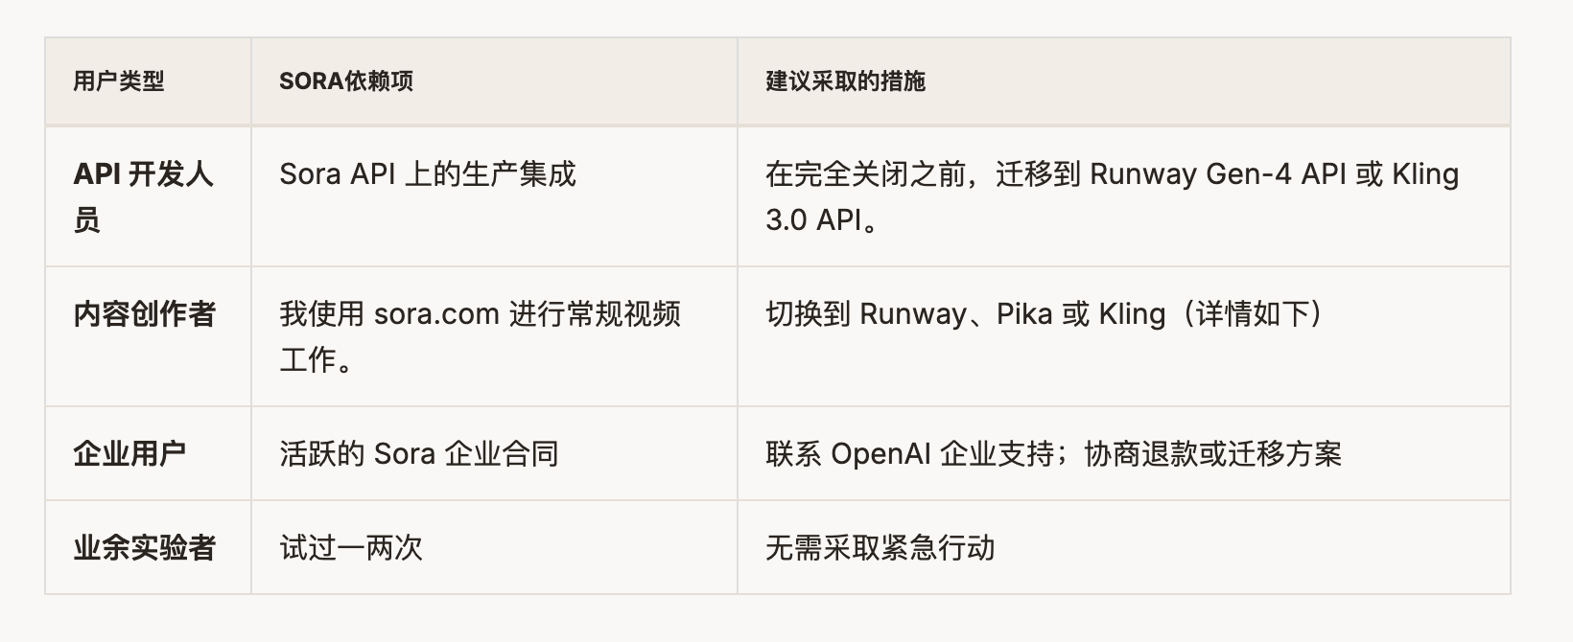Viewport: 1573px width, 642px height.
Task: Select the API 开发人员 row label
Action: [x=143, y=196]
